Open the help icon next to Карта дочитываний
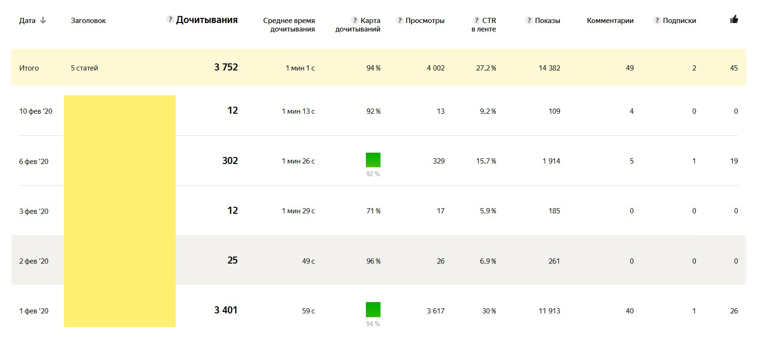 (x=355, y=20)
